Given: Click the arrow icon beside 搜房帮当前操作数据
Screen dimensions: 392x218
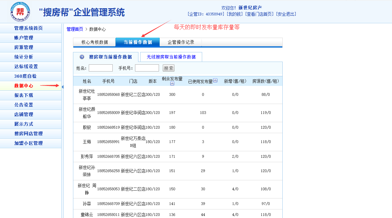Looking at the screenshot, I should click(82, 57).
